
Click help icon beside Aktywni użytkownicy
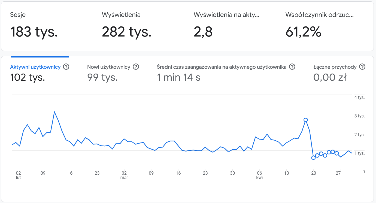[x=66, y=67]
